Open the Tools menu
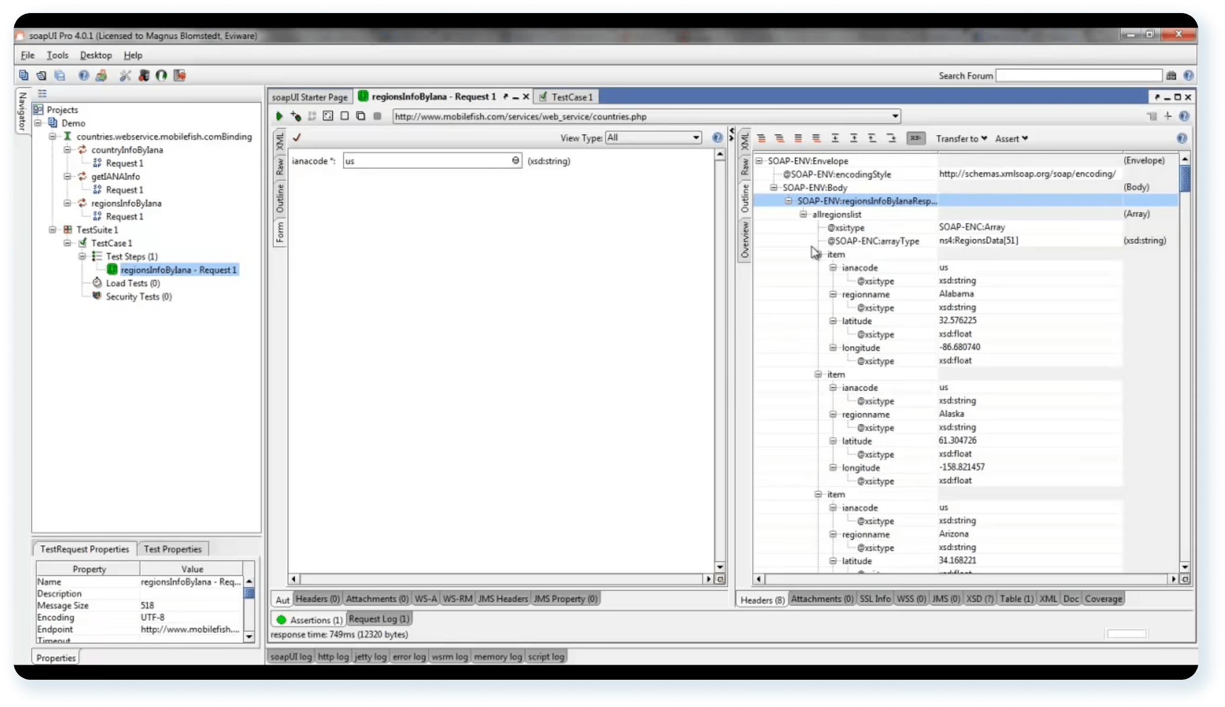 tap(57, 55)
